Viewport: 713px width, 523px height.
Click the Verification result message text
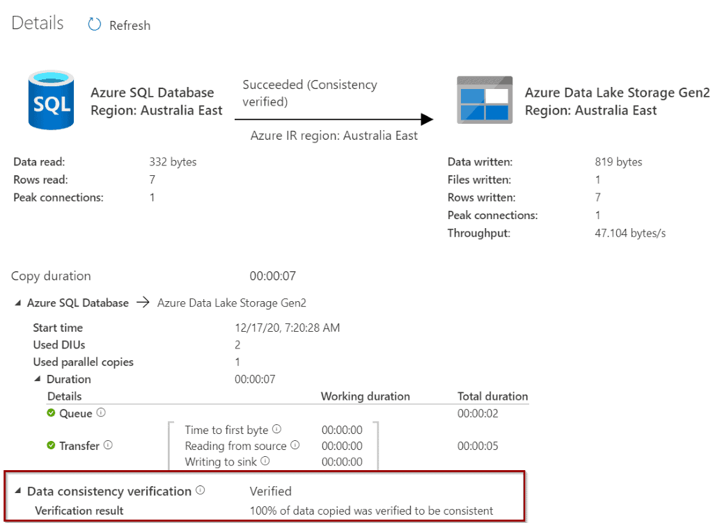click(x=371, y=510)
